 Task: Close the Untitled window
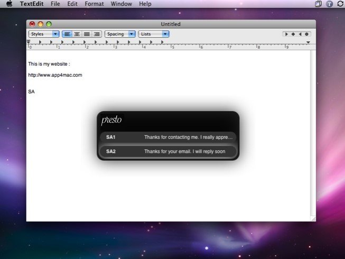click(32, 24)
